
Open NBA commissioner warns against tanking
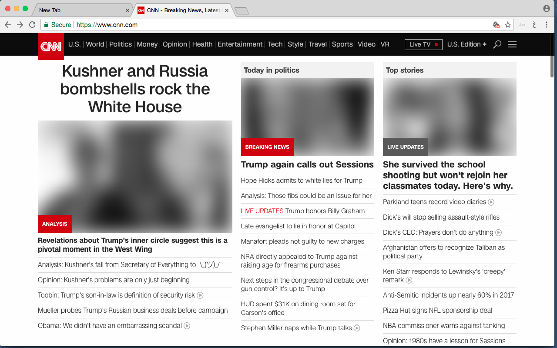[x=444, y=326]
